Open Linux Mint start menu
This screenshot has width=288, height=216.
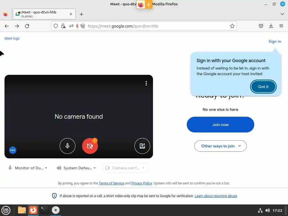6,210
